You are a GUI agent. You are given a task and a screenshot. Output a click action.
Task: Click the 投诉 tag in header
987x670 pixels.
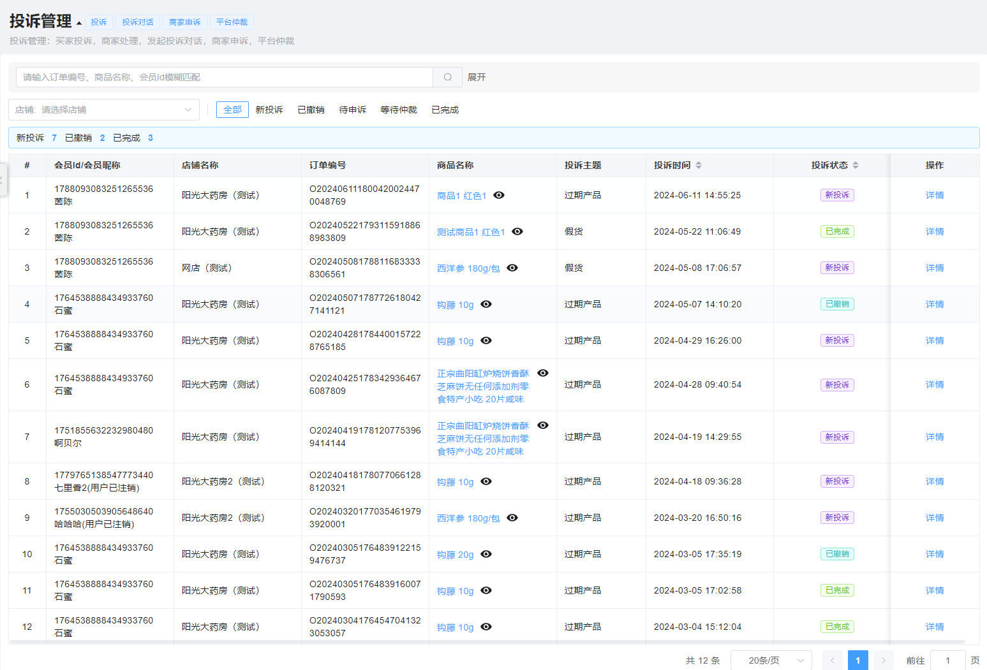(99, 22)
